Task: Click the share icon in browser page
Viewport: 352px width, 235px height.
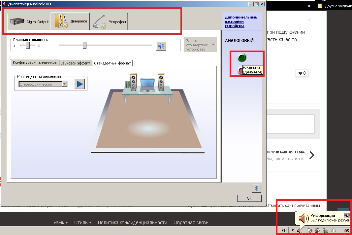Action: pos(309,20)
